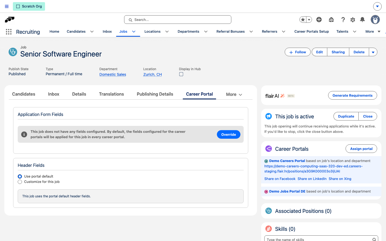
Task: Open Global Actions plus icon
Action: tap(319, 20)
